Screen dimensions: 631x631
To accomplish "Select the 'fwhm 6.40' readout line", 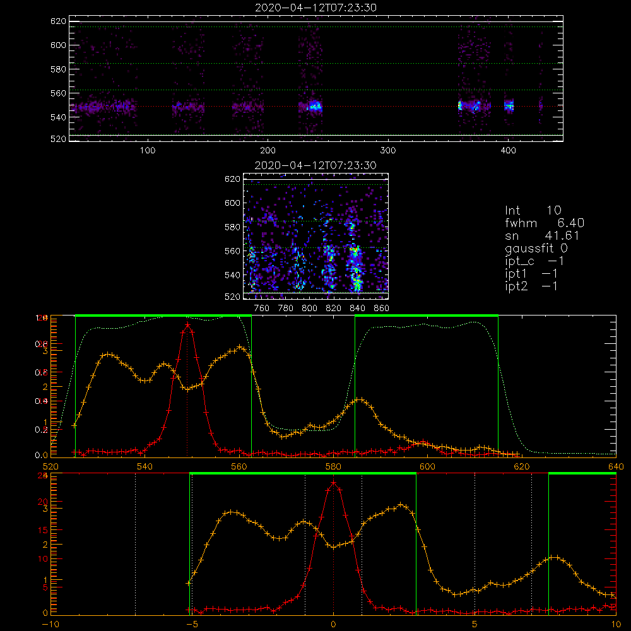I will point(545,223).
